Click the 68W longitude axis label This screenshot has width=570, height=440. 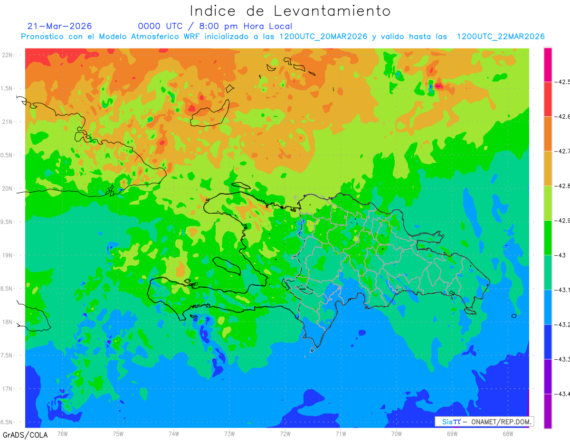pos(507,433)
